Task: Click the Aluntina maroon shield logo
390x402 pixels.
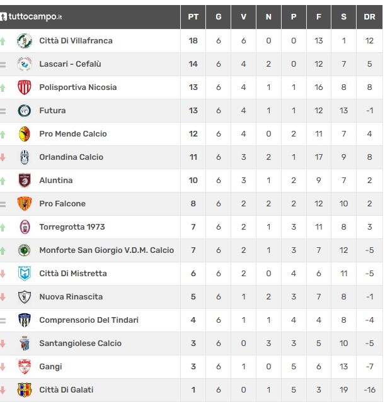Action: (x=25, y=180)
